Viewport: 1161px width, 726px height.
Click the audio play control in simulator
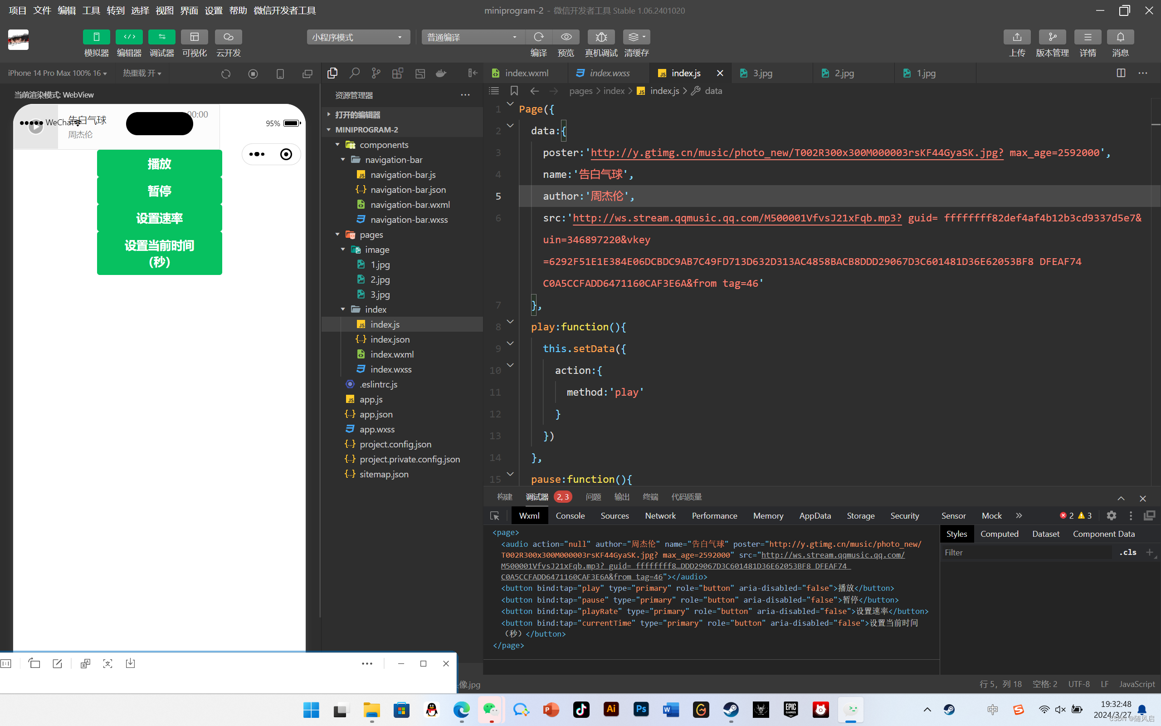[35, 126]
